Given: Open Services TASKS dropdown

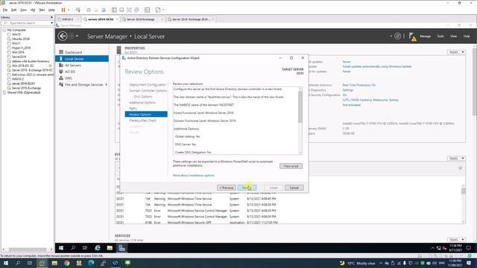Looking at the screenshot, I should (x=456, y=240).
